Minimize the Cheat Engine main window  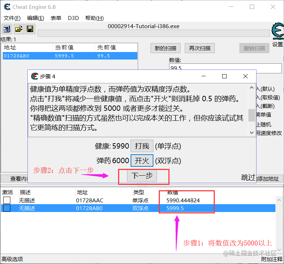tap(231, 7)
